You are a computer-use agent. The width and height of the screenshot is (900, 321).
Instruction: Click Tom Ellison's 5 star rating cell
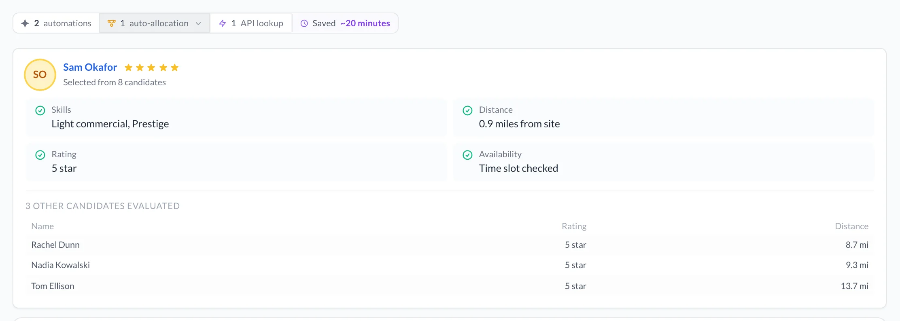click(575, 286)
